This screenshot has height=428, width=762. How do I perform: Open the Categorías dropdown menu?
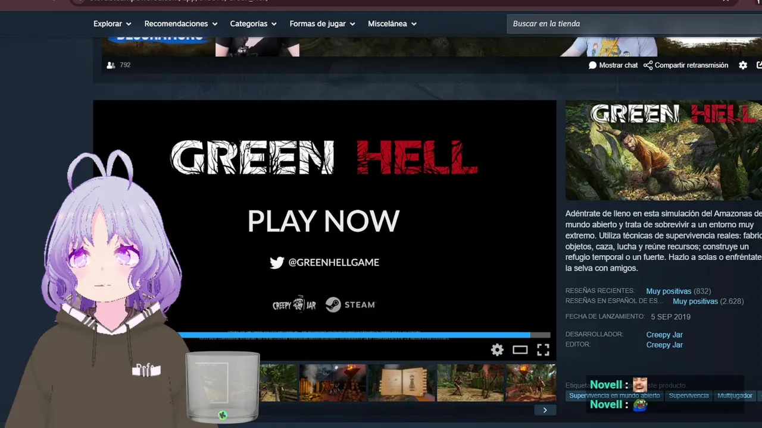point(254,24)
